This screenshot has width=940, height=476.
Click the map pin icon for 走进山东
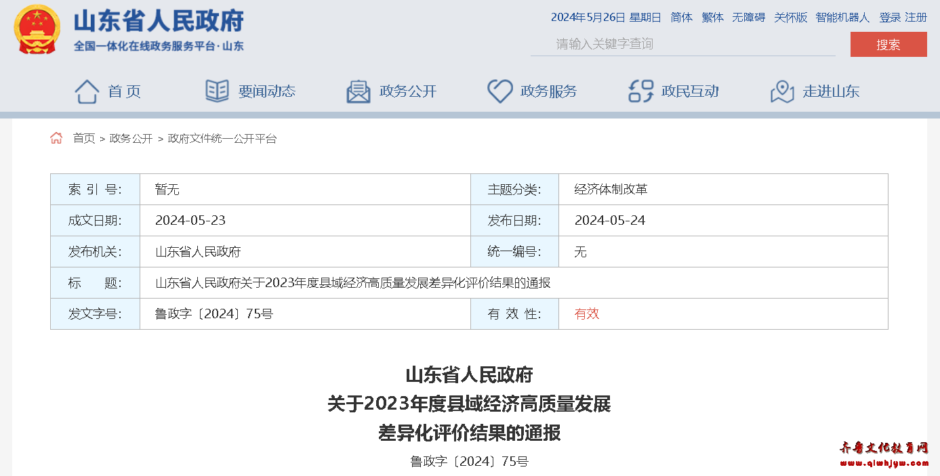point(782,91)
